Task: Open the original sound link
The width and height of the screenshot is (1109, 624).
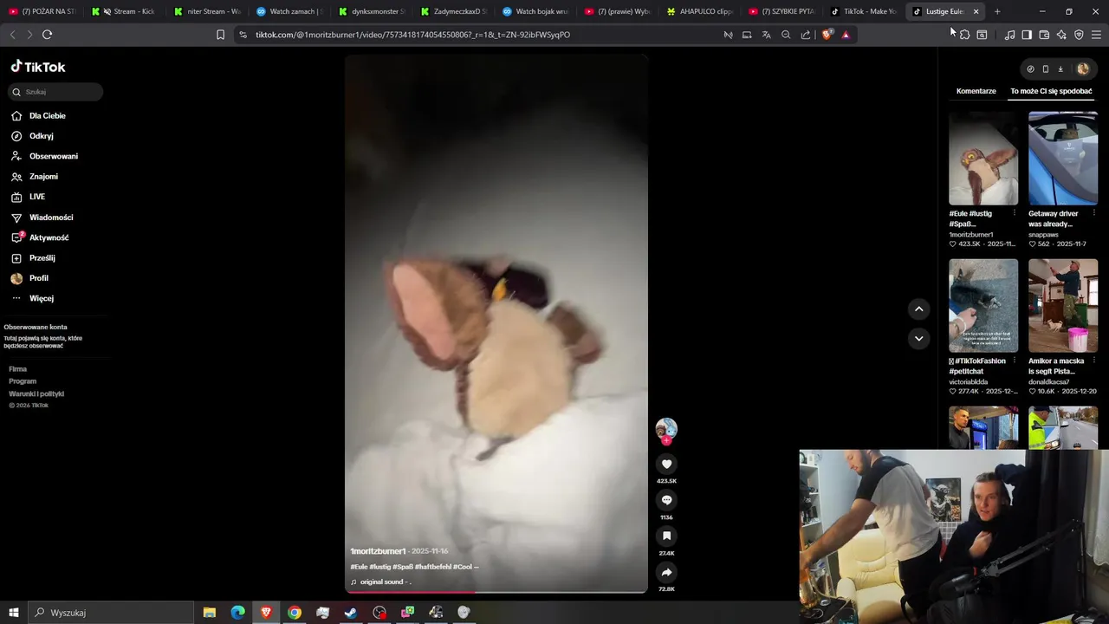Action: click(x=385, y=582)
